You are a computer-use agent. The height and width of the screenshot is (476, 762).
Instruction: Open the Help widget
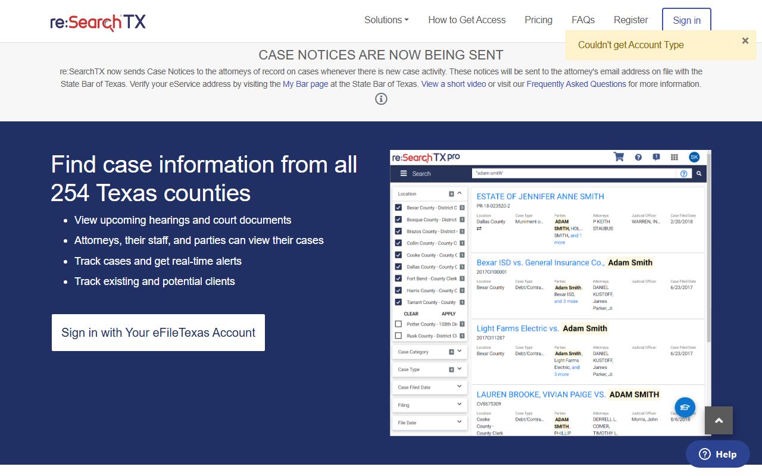[x=717, y=454]
